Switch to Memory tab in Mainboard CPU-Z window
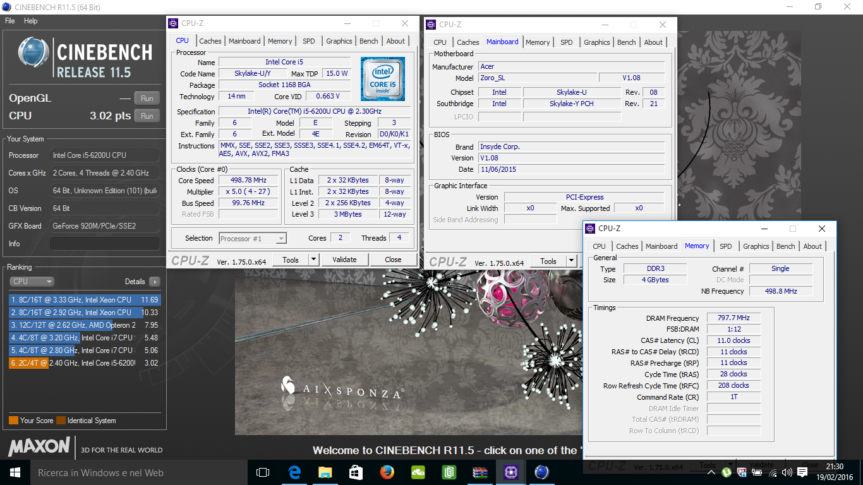Viewport: 863px width, 485px height. point(538,42)
